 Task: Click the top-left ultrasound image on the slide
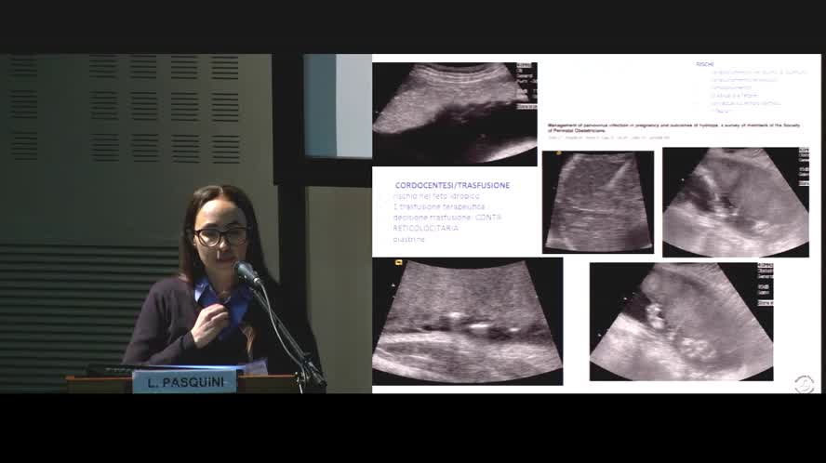tap(455, 113)
